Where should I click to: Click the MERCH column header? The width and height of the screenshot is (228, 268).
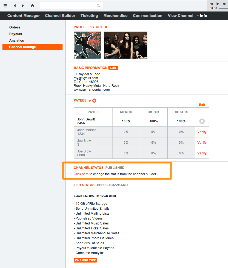pos(126,112)
